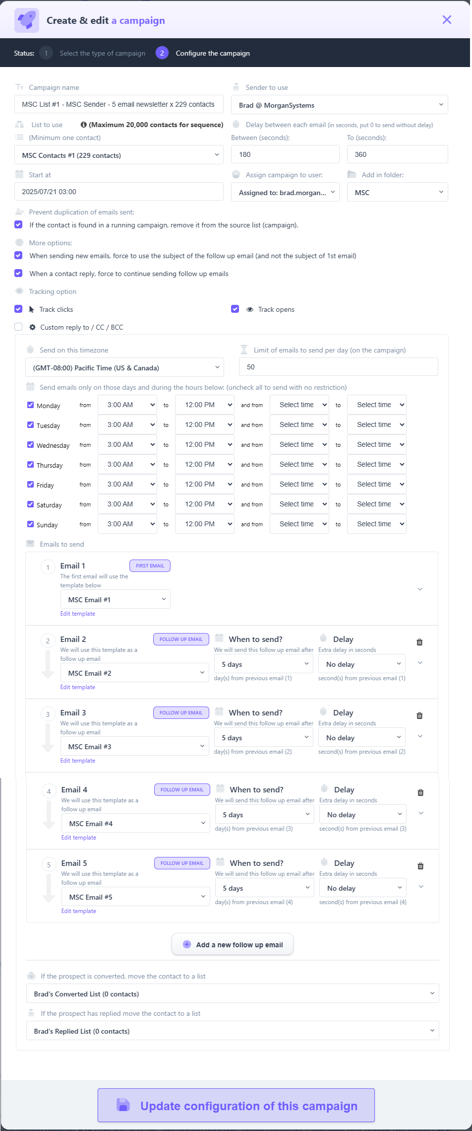This screenshot has width=472, height=1131.
Task: Remove Email 4 using trash icon
Action: [420, 792]
